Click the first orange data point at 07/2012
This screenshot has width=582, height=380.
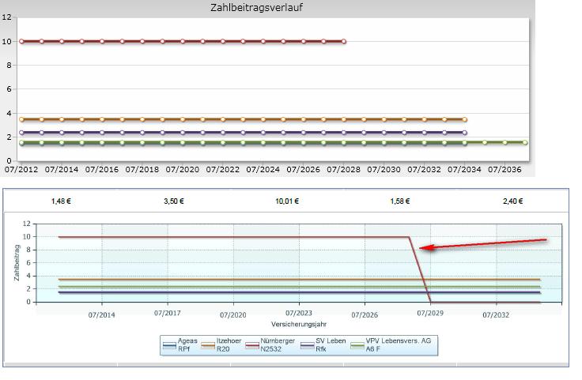click(x=21, y=119)
